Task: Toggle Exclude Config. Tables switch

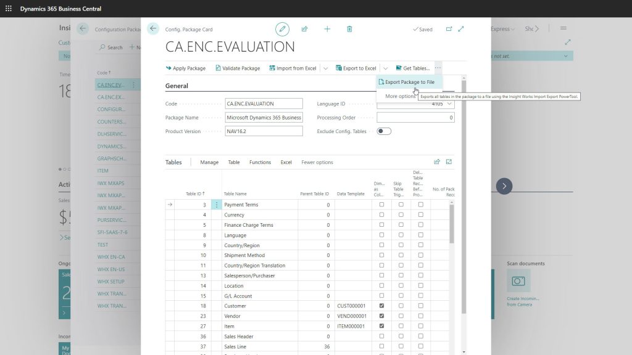Action: click(383, 131)
